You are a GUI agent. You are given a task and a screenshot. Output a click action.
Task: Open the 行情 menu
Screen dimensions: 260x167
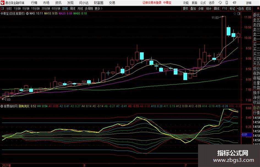[x=34, y=3]
